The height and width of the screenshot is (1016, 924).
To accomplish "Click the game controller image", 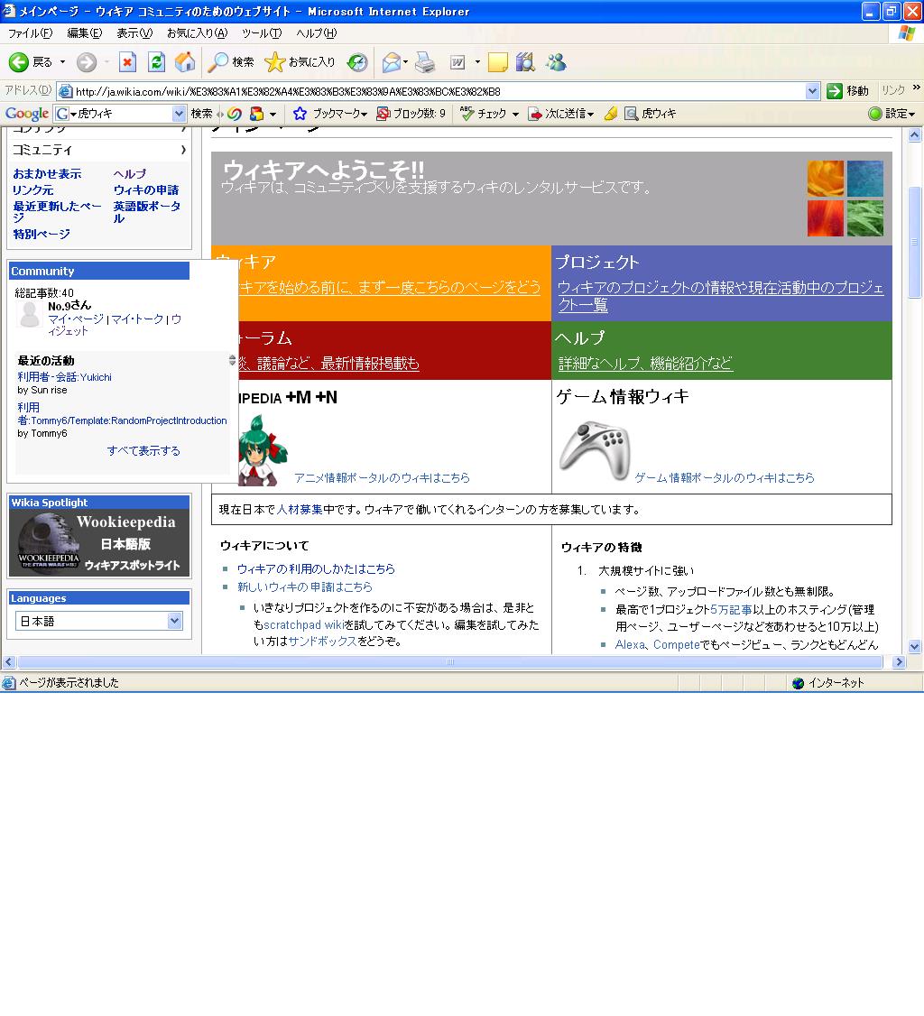I will click(594, 451).
